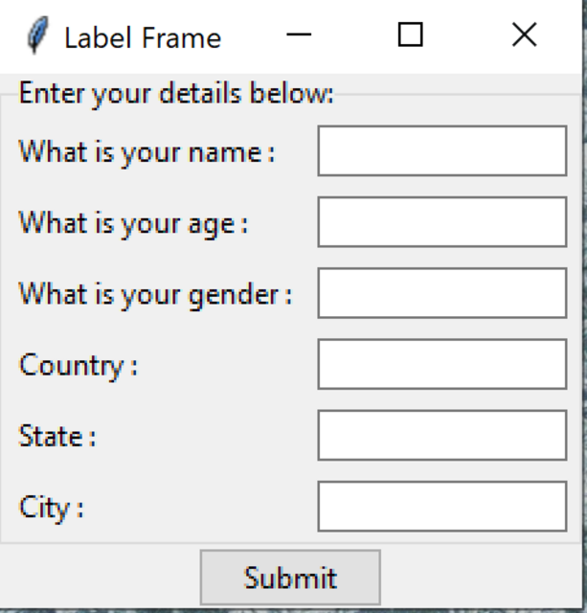Click the Label Frame window title text

coord(142,37)
